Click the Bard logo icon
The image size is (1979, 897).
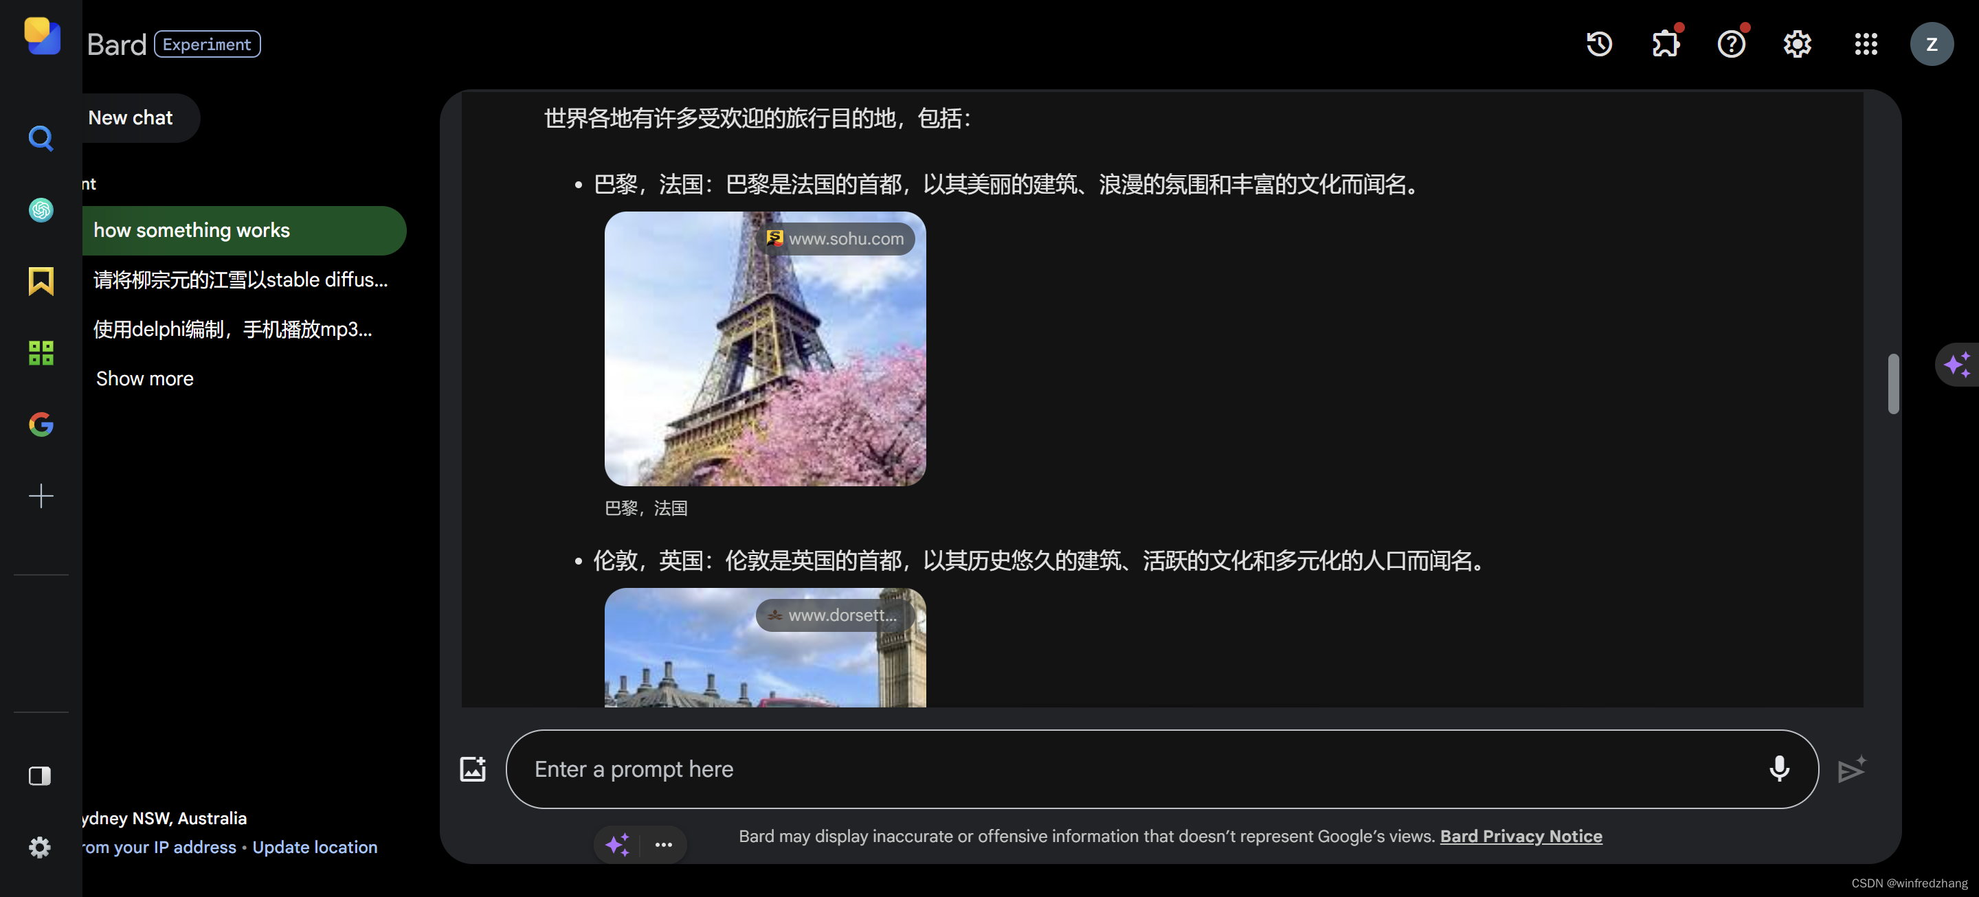pyautogui.click(x=42, y=36)
